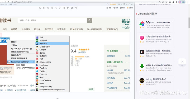Choose 豆瓣读书 from the search submenu
This screenshot has height=99, width=190.
tap(53, 40)
